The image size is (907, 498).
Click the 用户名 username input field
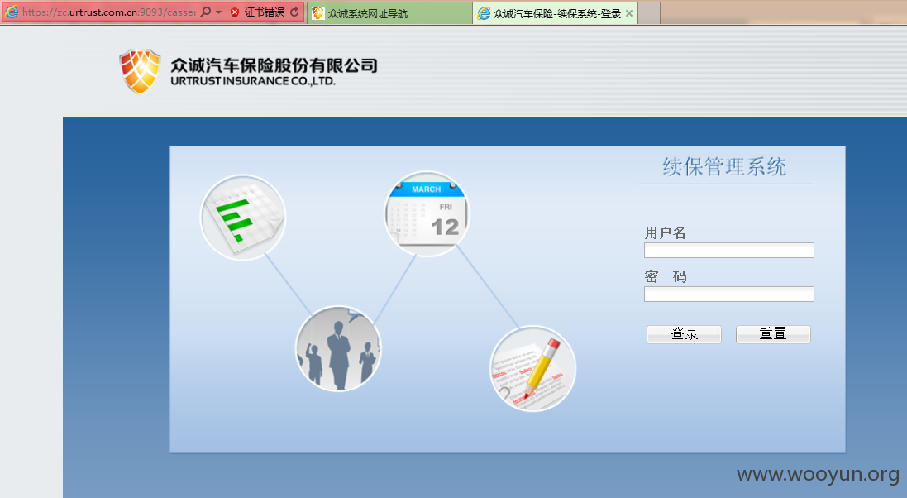729,250
